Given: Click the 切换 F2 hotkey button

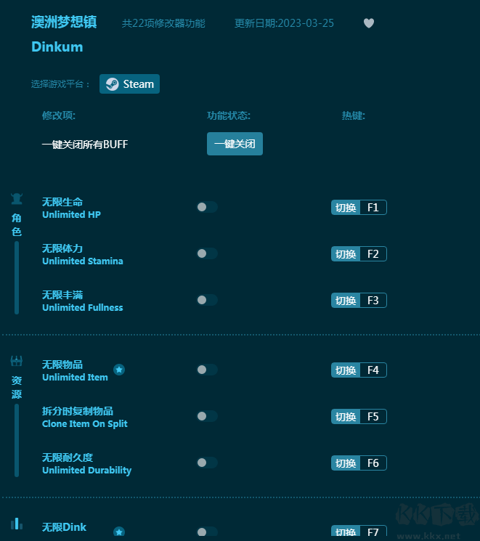Looking at the screenshot, I should (359, 254).
